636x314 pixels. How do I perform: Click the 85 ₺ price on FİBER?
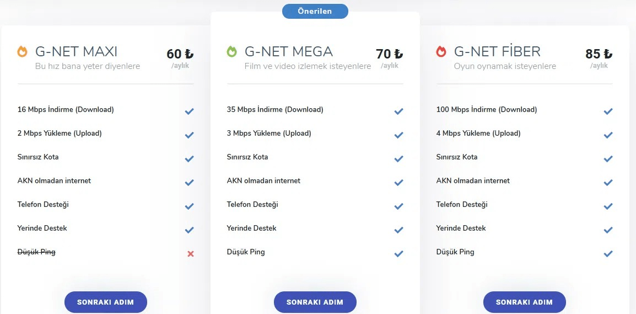[x=599, y=54]
